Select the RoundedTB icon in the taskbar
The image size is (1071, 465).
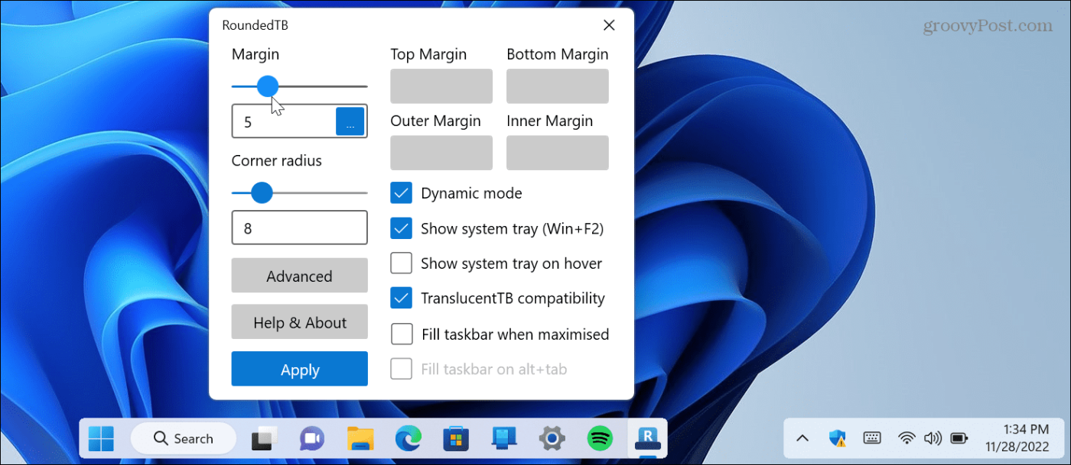coord(647,438)
